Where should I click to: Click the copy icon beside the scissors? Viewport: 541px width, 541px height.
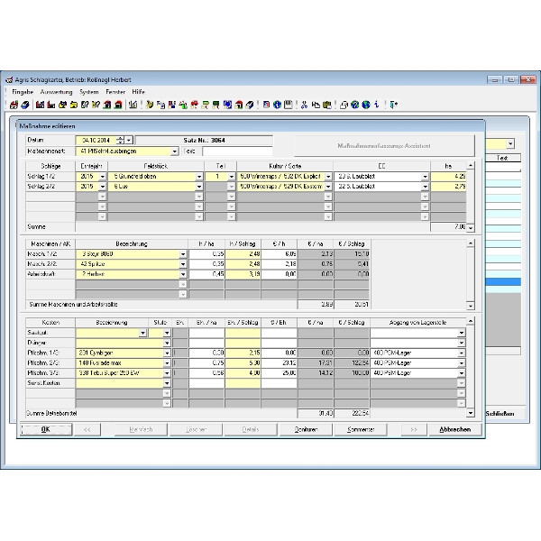pyautogui.click(x=316, y=105)
